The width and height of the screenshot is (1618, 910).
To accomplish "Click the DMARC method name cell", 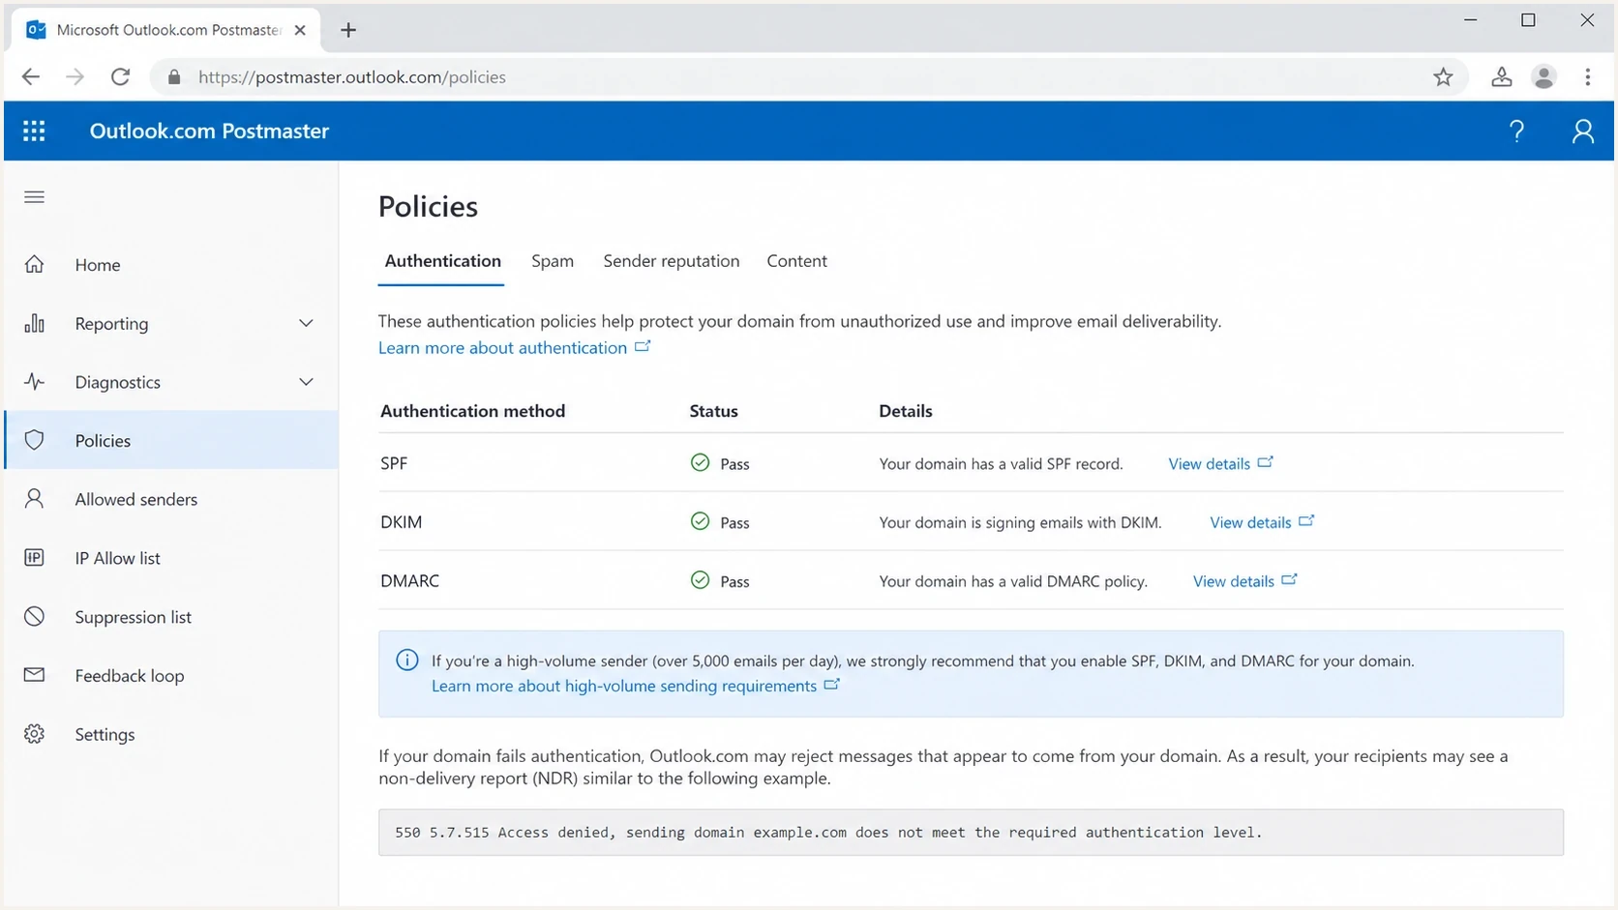I will 409,581.
